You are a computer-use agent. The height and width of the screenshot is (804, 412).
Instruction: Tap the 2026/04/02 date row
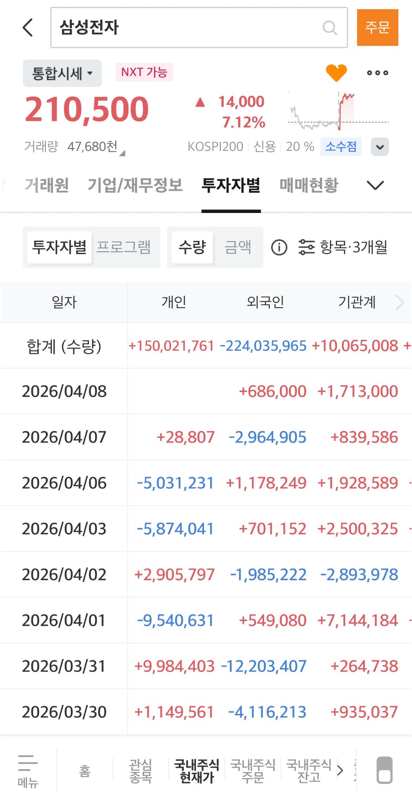[64, 575]
